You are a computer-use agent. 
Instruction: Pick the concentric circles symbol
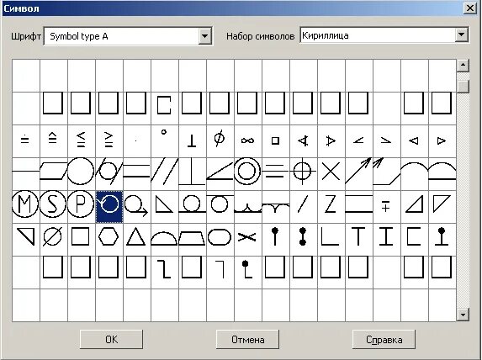point(247,172)
